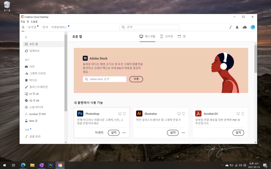
Task: Click the UI 및 UX icon in sidebar
Action: click(26, 94)
